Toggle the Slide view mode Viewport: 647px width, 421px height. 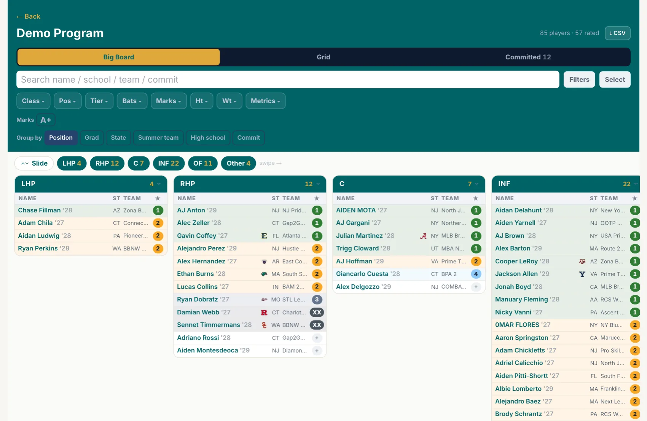34,163
